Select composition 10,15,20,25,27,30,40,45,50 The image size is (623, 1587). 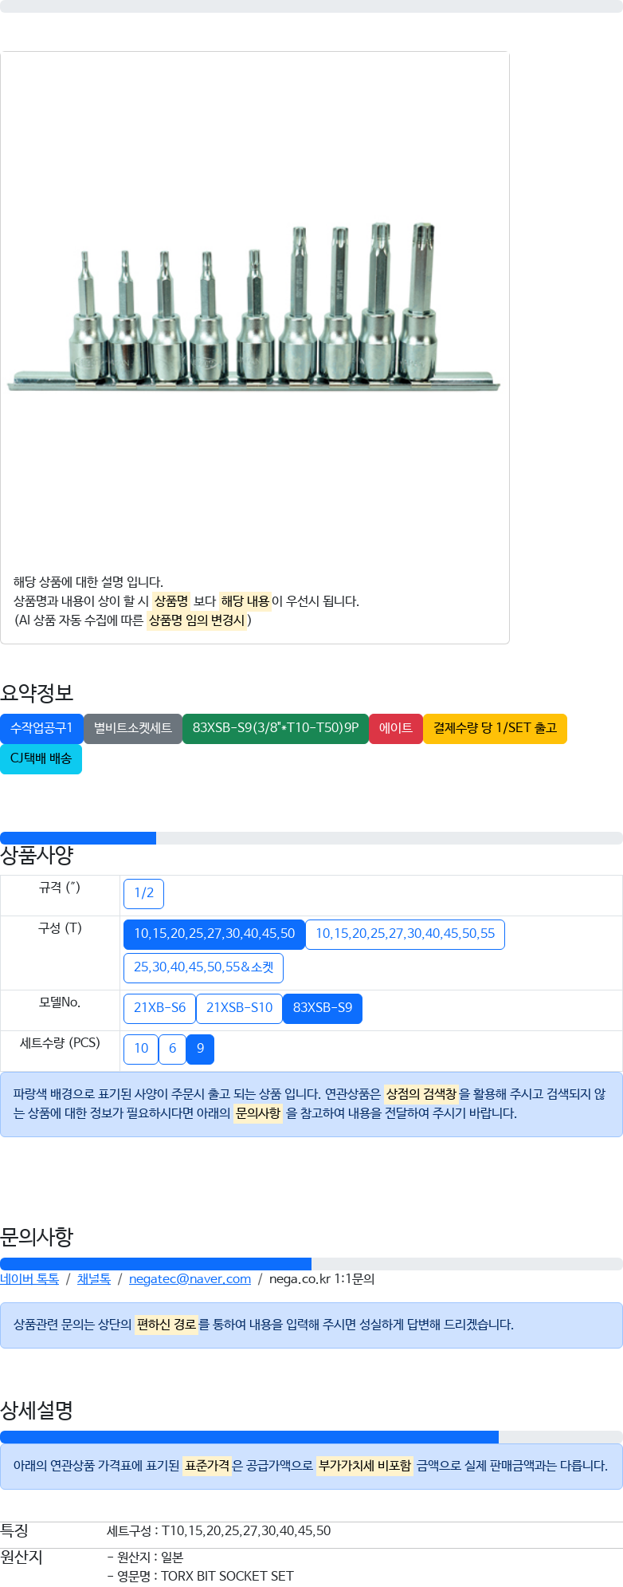pos(214,934)
